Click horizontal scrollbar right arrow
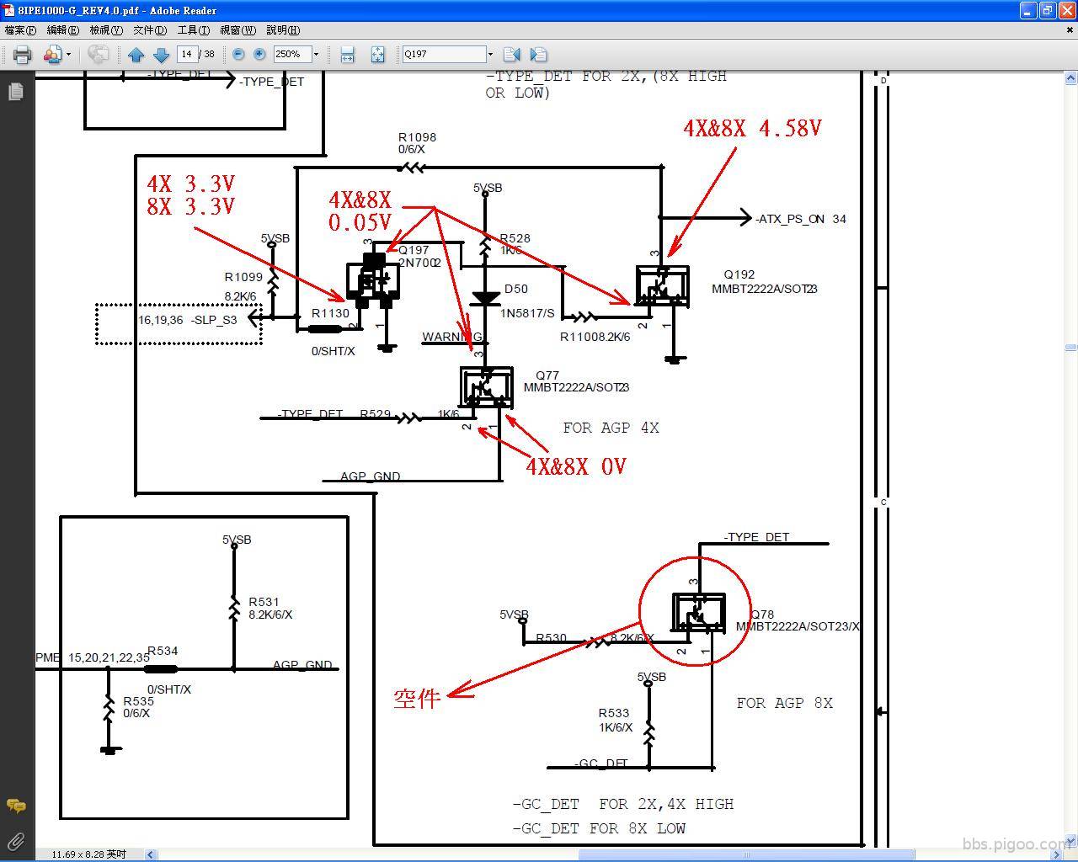The width and height of the screenshot is (1078, 862). (1056, 854)
